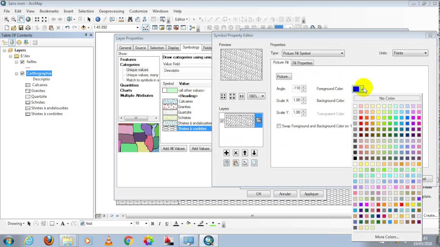The image size is (440, 247).
Task: Click the Firefox icon in taskbar
Action: (x=49, y=240)
